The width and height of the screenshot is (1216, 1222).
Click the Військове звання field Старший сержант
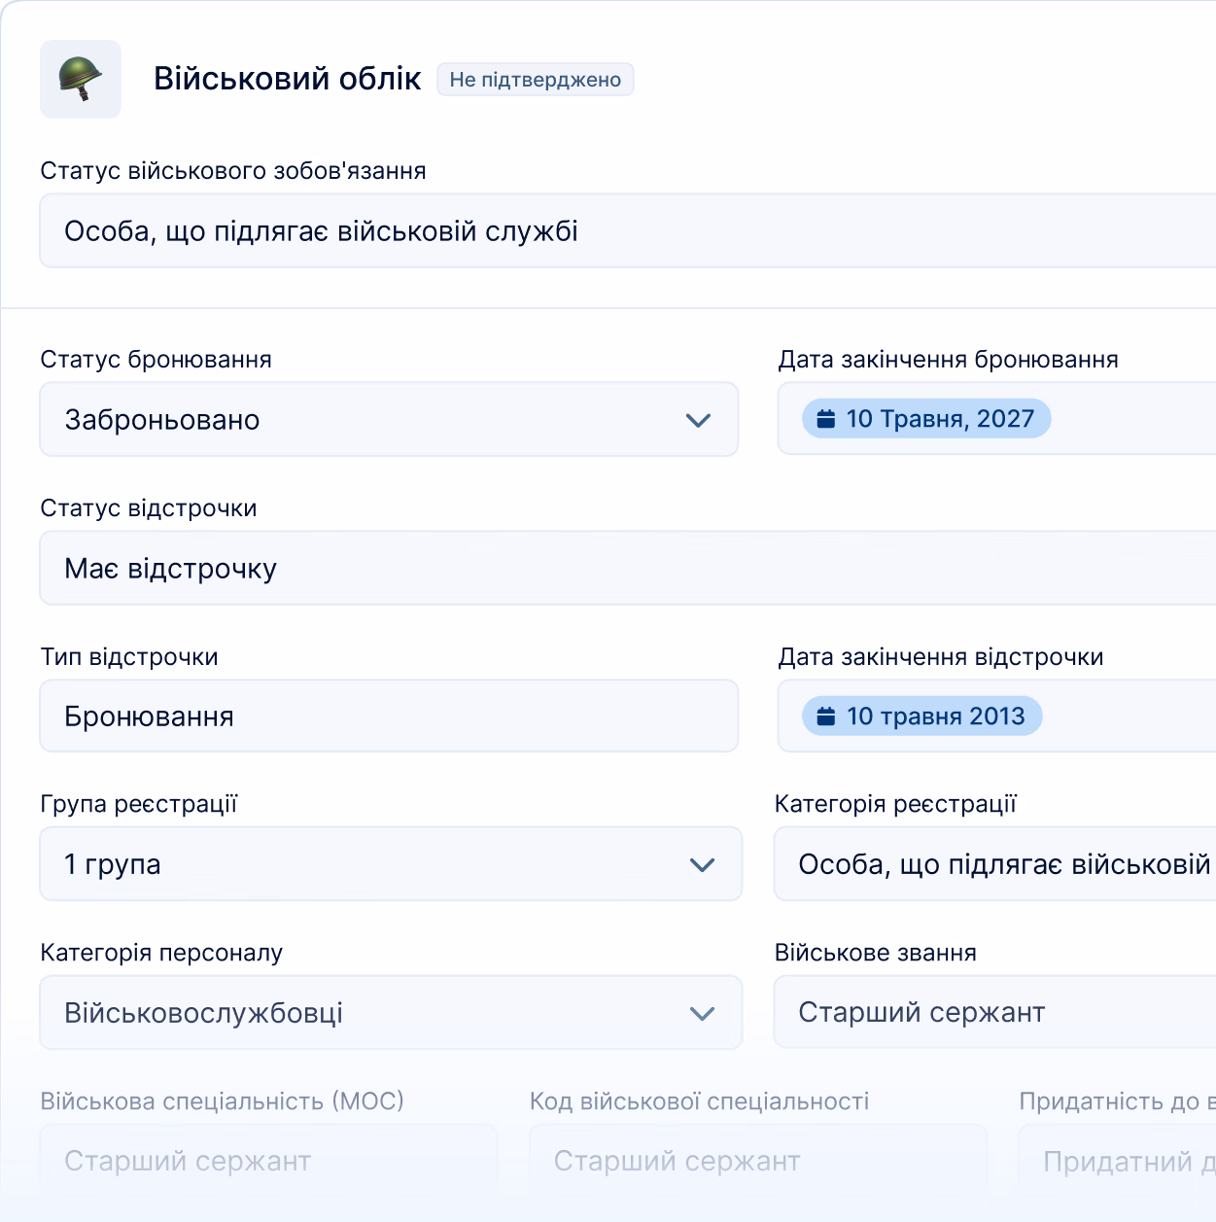995,1012
